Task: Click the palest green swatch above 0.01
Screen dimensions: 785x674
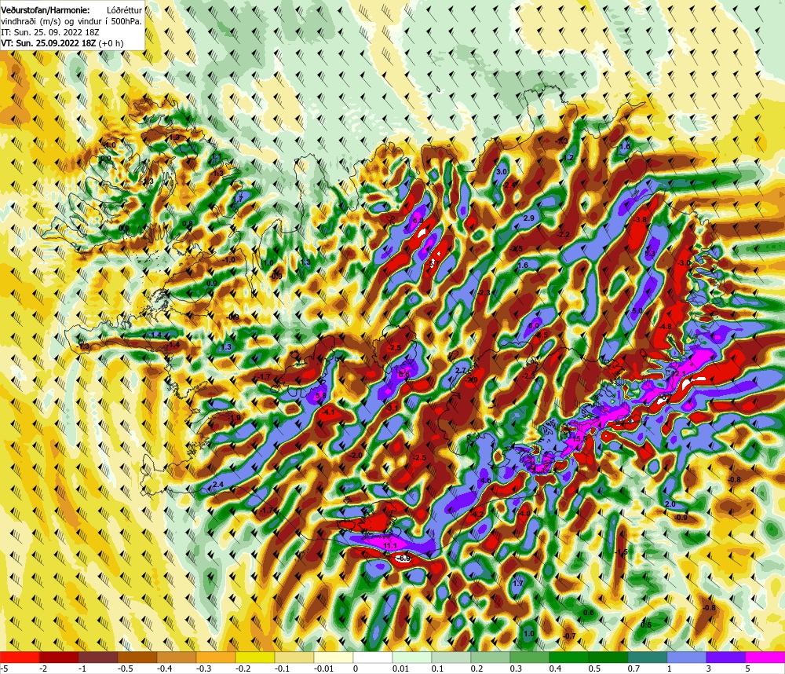Action: tap(412, 657)
